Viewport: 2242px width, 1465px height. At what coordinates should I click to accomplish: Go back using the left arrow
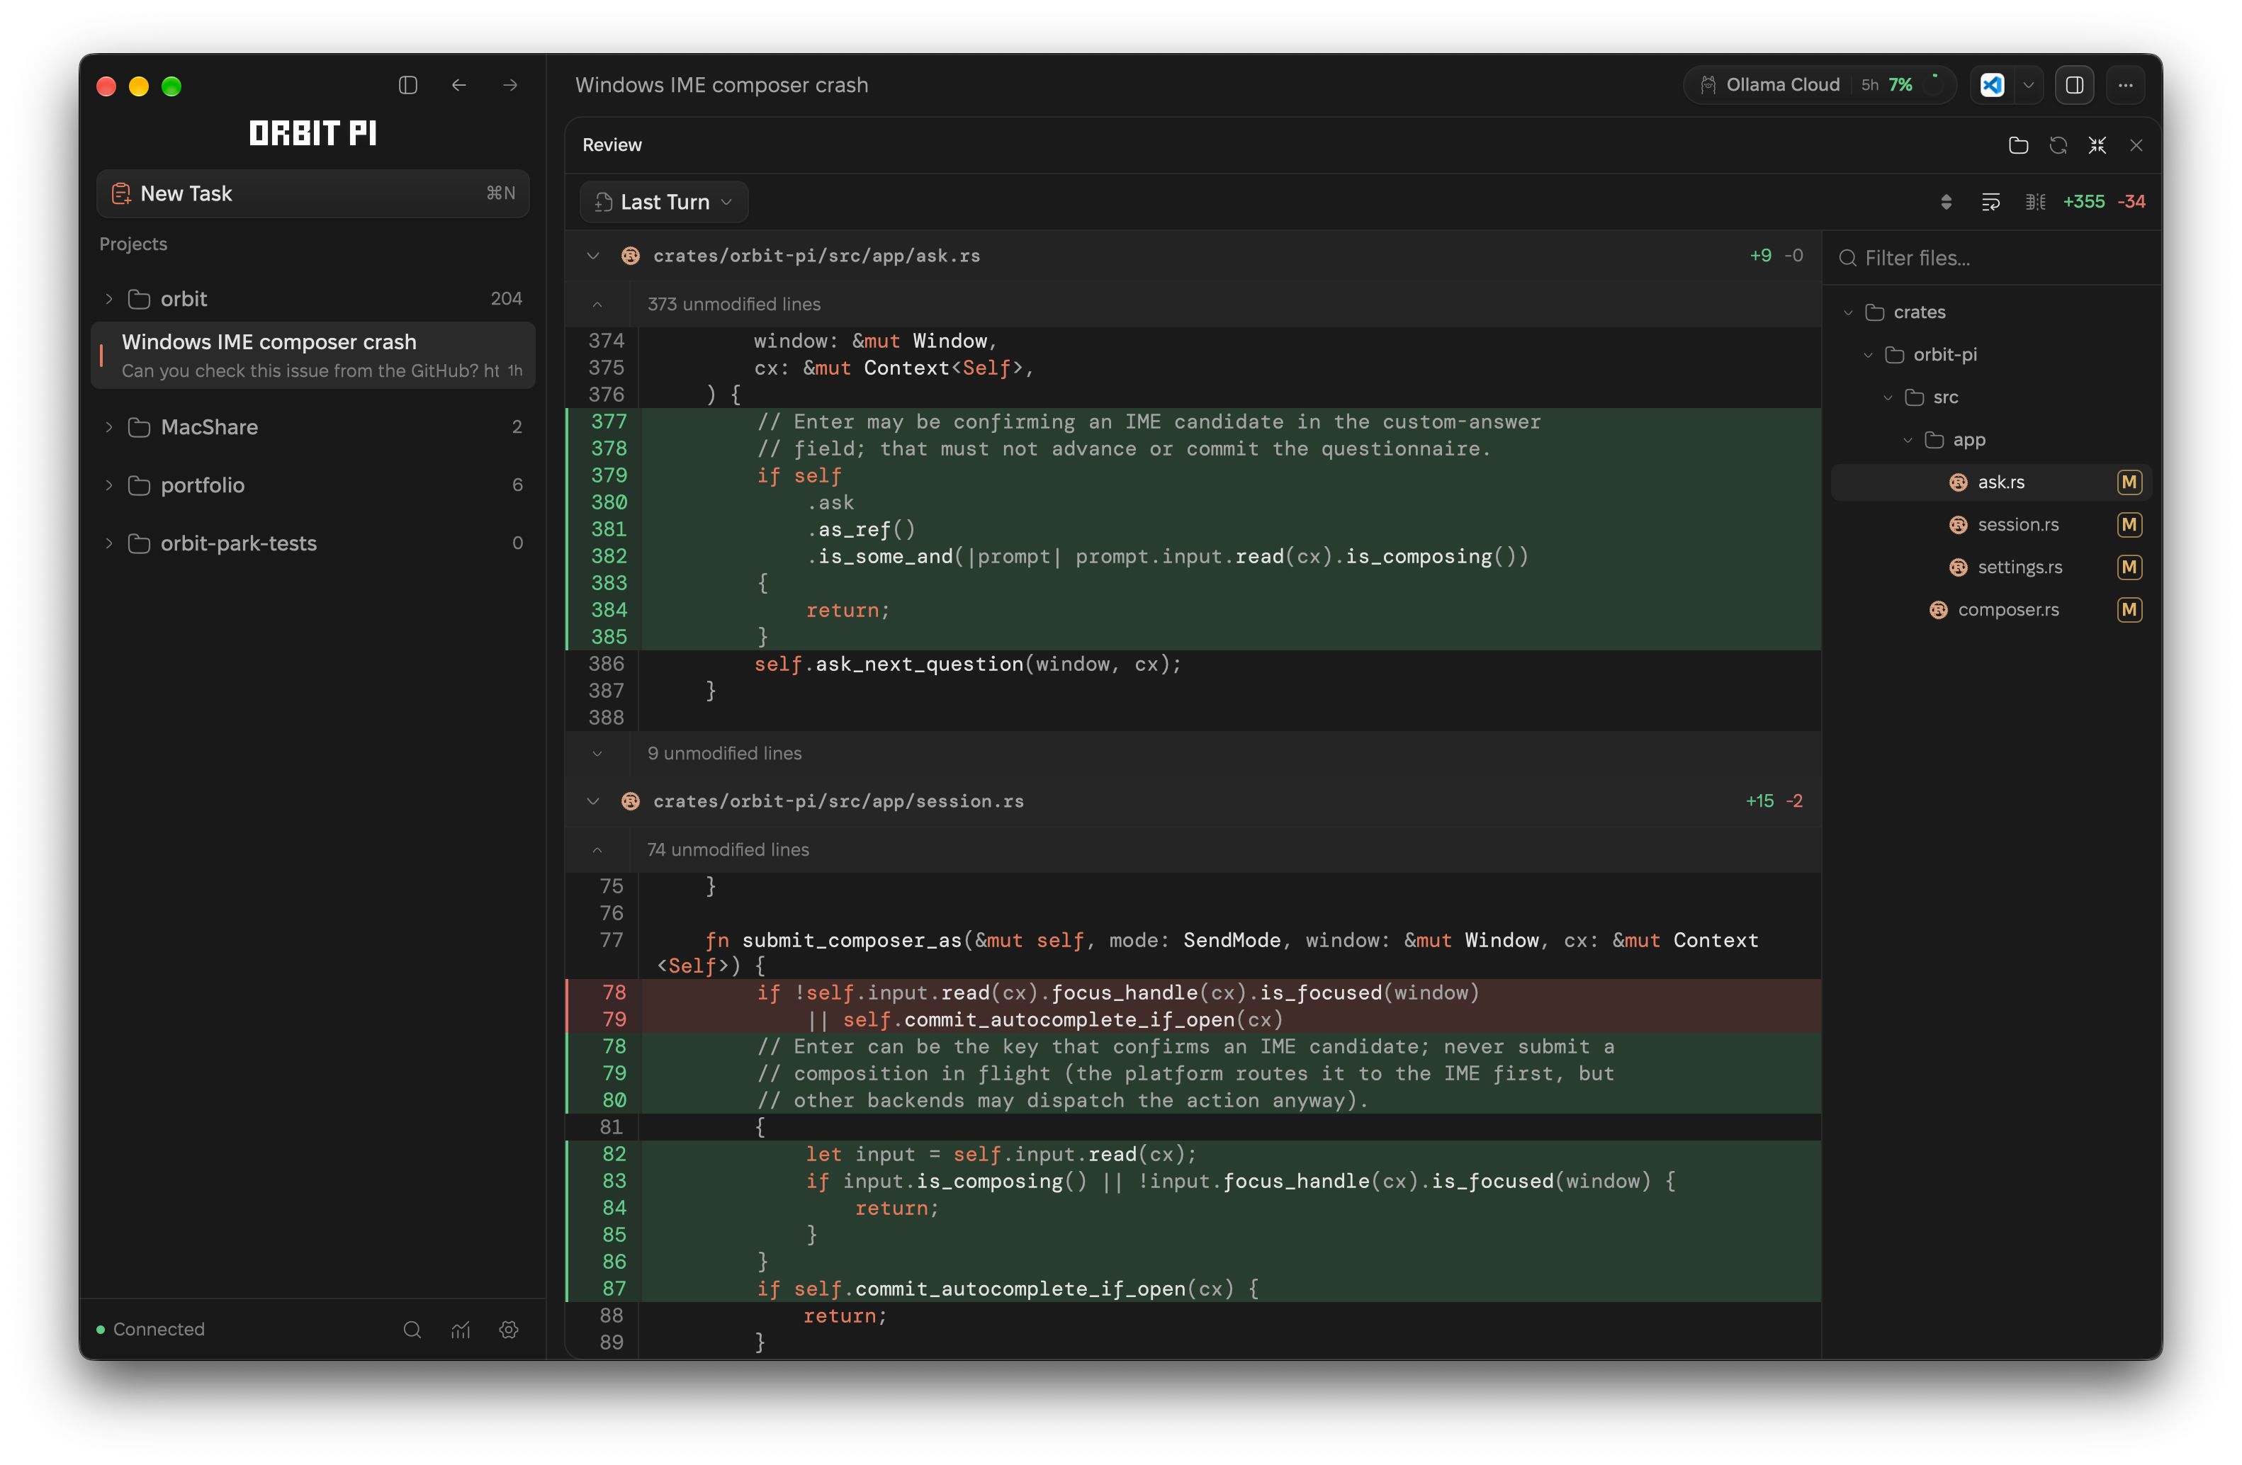click(x=458, y=85)
